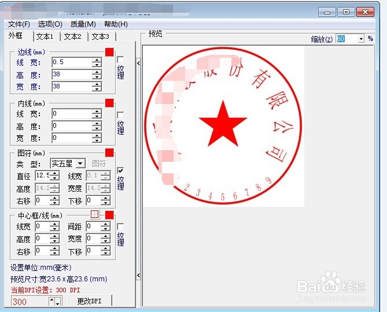The width and height of the screenshot is (387, 312).
Task: Open the 文件(F) menu
Action: pyautogui.click(x=19, y=24)
